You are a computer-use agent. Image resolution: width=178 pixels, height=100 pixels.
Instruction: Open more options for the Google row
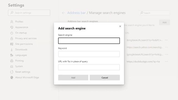point(166,54)
